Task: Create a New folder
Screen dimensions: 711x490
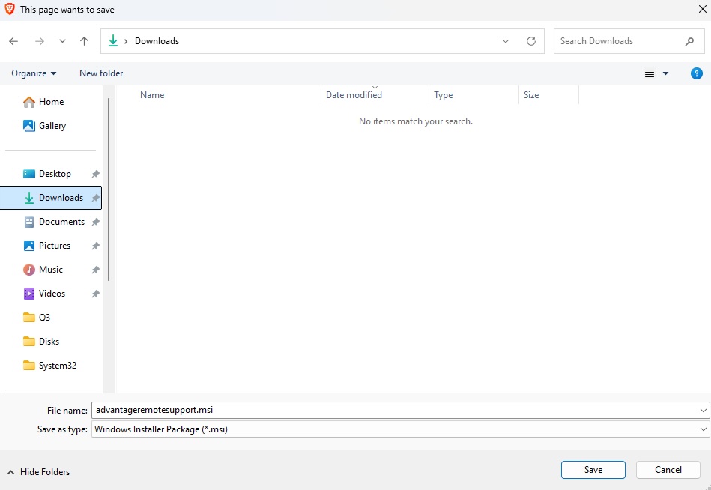Action: tap(101, 73)
